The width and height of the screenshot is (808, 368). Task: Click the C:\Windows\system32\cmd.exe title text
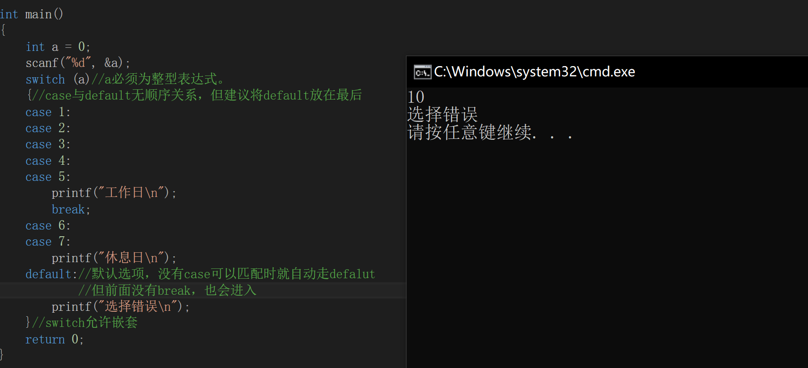click(x=534, y=71)
